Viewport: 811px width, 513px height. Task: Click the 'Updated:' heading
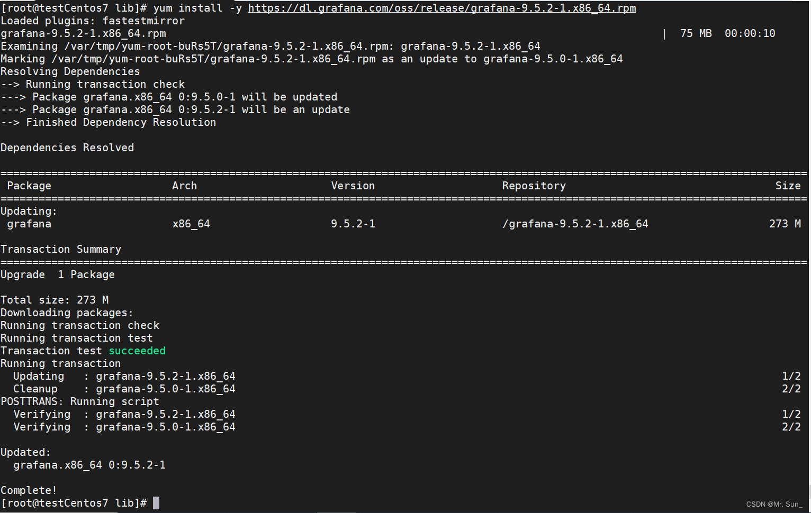26,452
